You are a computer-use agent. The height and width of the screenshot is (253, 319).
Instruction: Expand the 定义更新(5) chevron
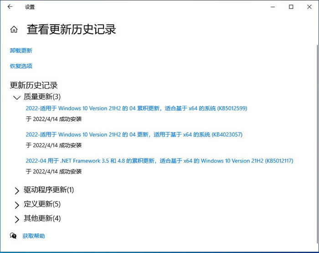[17, 205]
